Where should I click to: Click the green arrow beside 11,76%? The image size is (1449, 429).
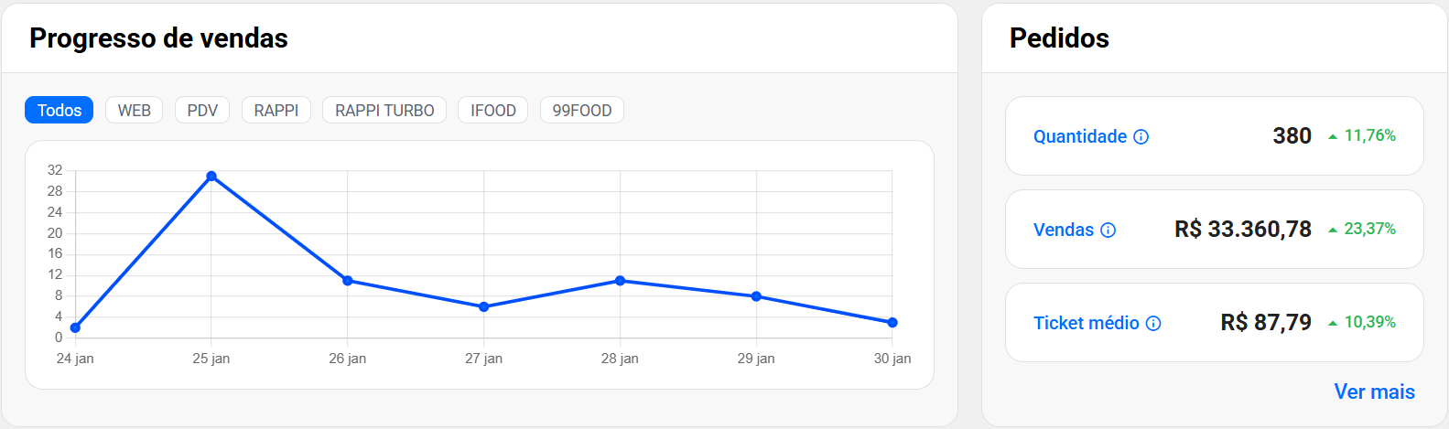pos(1333,136)
